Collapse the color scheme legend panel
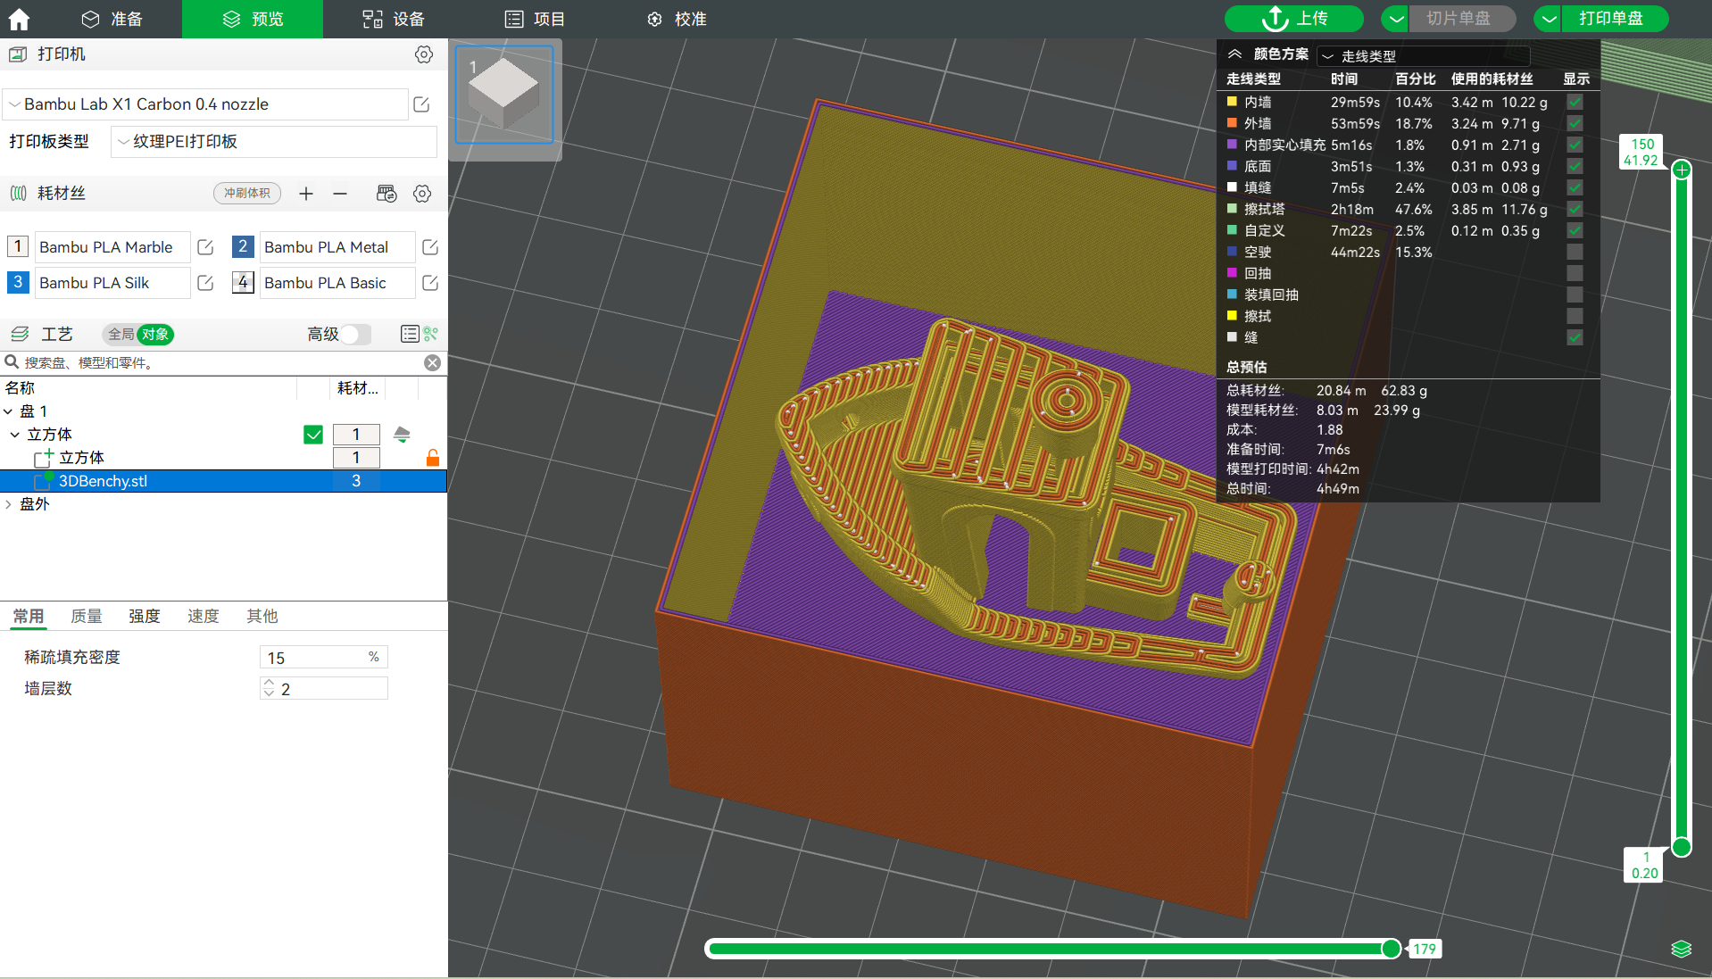1712x979 pixels. pyautogui.click(x=1235, y=54)
